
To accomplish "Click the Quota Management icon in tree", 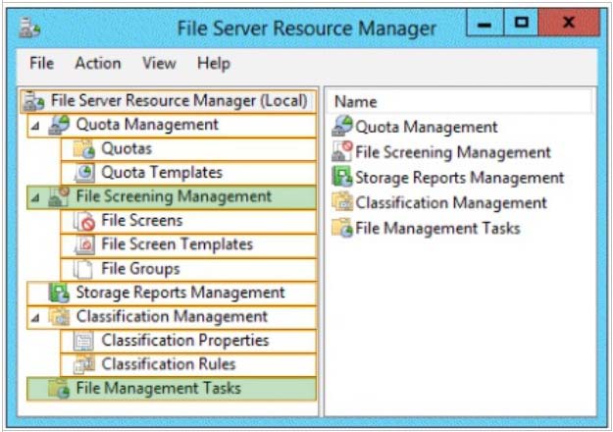I will pyautogui.click(x=59, y=125).
